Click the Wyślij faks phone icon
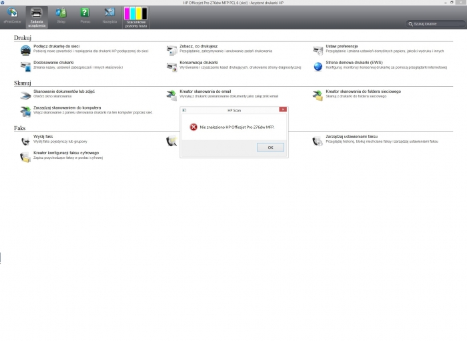The image size is (467, 341). pyautogui.click(x=25, y=141)
